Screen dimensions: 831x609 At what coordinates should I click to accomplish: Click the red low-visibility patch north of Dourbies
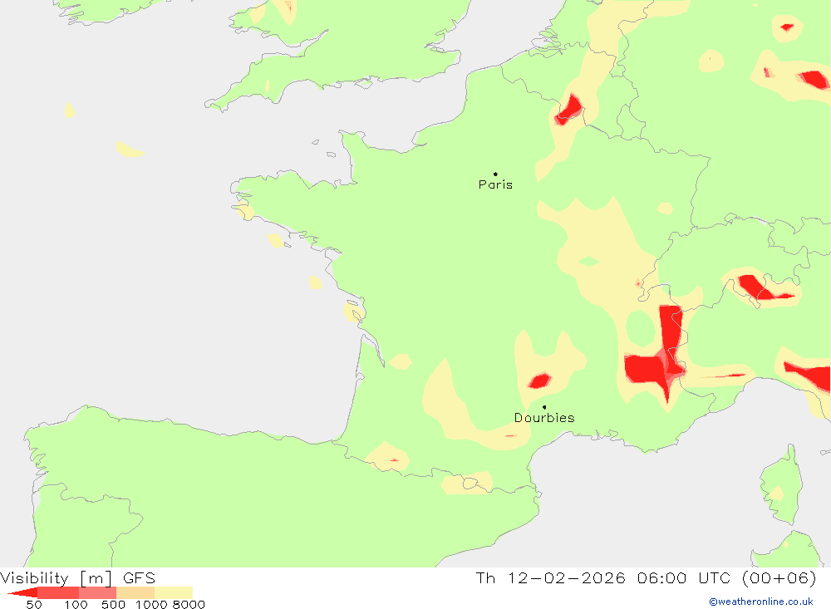click(540, 381)
